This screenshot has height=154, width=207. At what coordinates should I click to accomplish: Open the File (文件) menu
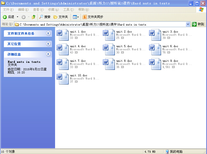coord(8,10)
